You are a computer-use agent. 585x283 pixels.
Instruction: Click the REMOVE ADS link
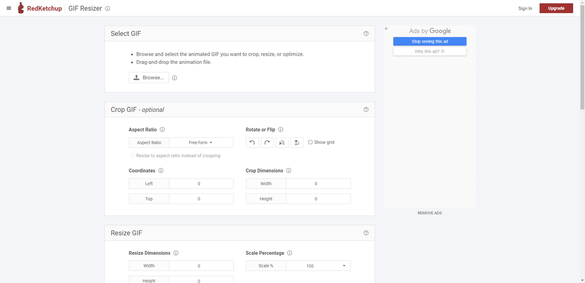430,213
